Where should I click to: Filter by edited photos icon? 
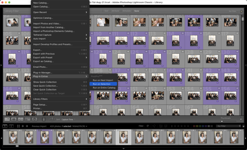(x=161, y=126)
